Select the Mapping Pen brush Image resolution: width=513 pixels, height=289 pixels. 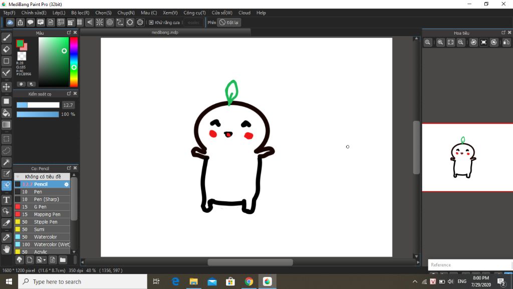(x=42, y=214)
